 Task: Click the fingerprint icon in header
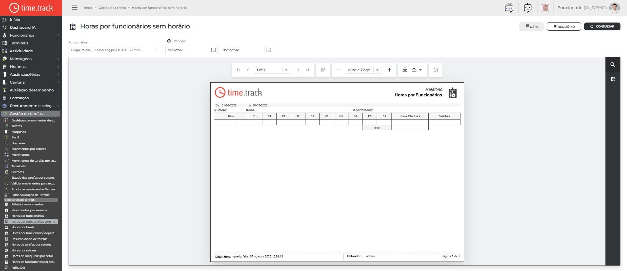(x=545, y=8)
